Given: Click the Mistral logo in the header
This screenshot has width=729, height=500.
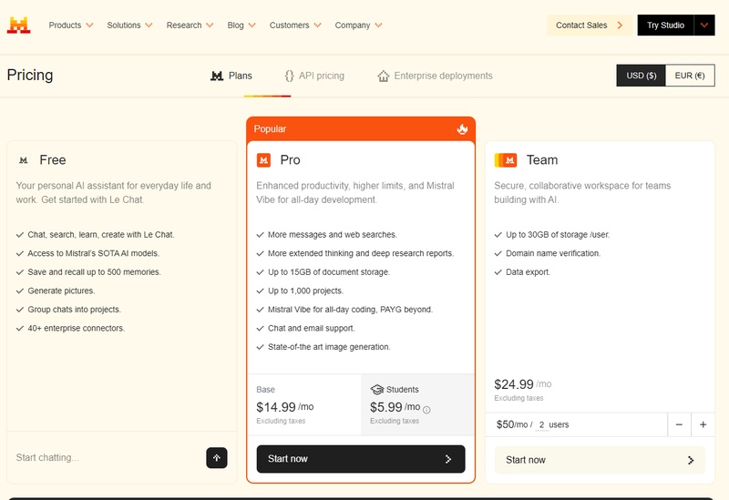Looking at the screenshot, I should click(18, 26).
